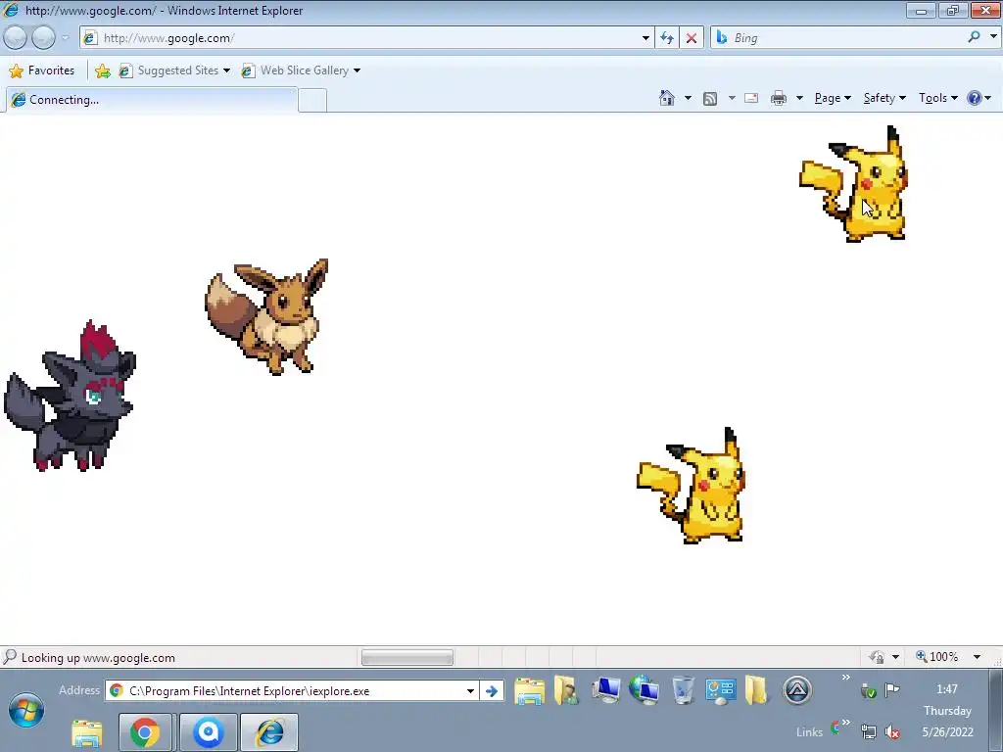Open a new tab with the blank tab button

tap(312, 101)
